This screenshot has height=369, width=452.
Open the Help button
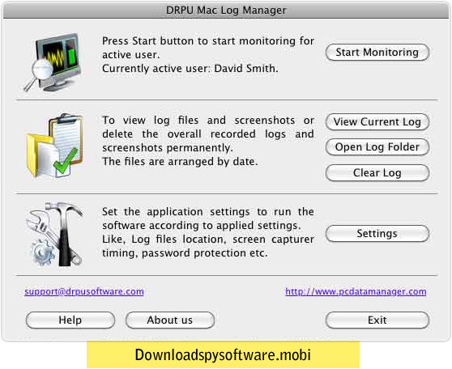(70, 320)
